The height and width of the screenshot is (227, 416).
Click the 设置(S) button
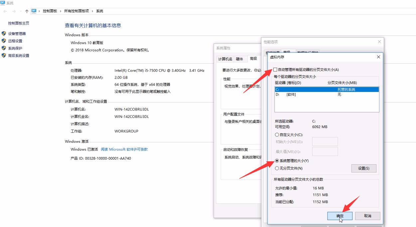click(364, 168)
